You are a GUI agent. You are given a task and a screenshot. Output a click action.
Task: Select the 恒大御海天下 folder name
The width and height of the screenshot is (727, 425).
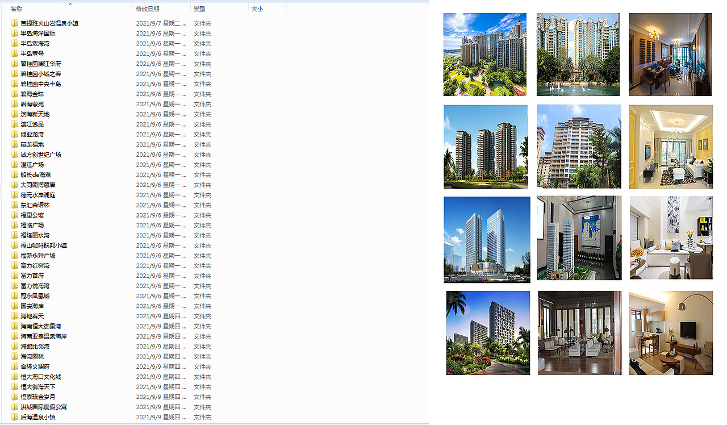38,387
